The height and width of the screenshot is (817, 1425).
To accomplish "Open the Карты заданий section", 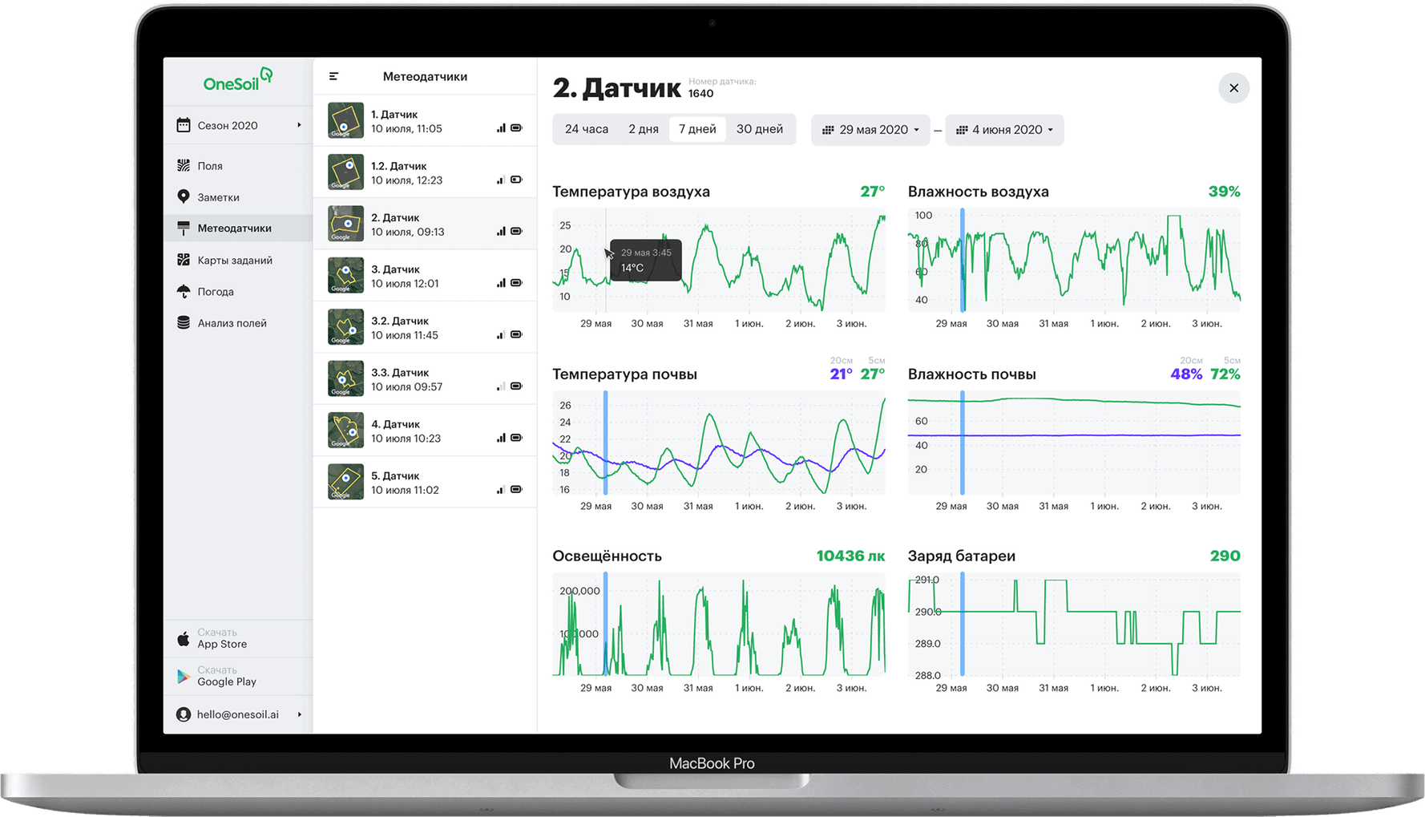I will [x=238, y=260].
